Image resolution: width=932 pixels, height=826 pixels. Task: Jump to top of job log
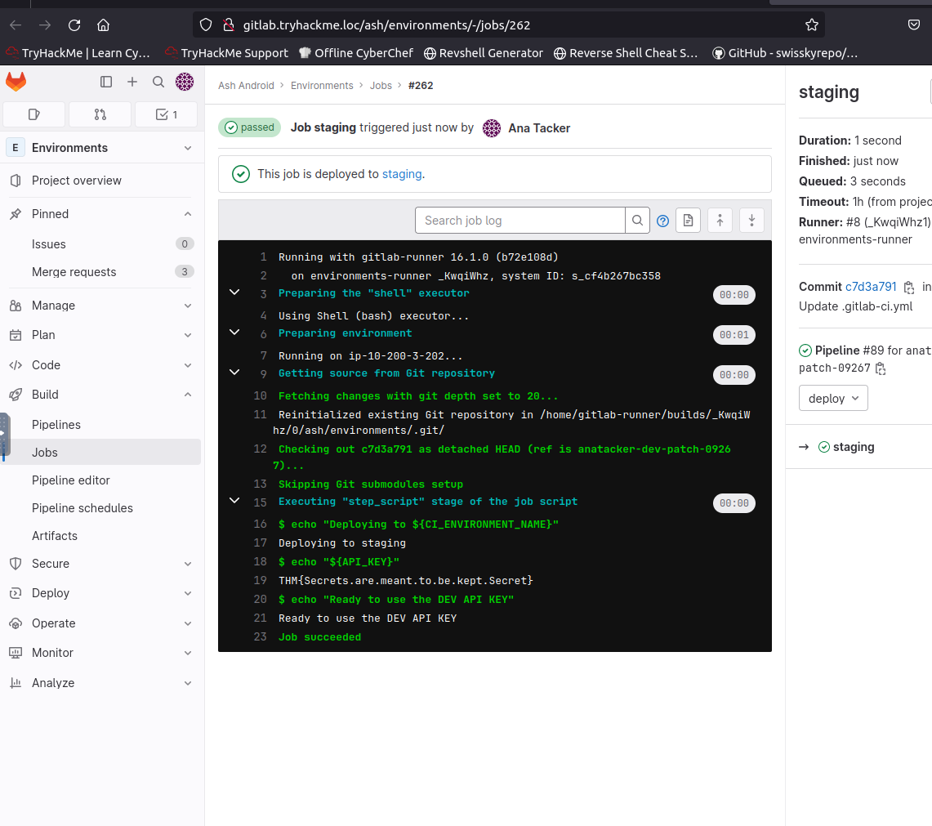pos(720,221)
